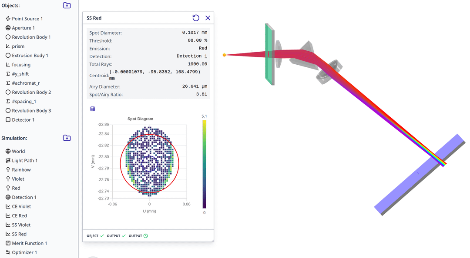This screenshot has height=258, width=470.
Task: Select Point Source 1 in the objects list
Action: click(x=27, y=19)
